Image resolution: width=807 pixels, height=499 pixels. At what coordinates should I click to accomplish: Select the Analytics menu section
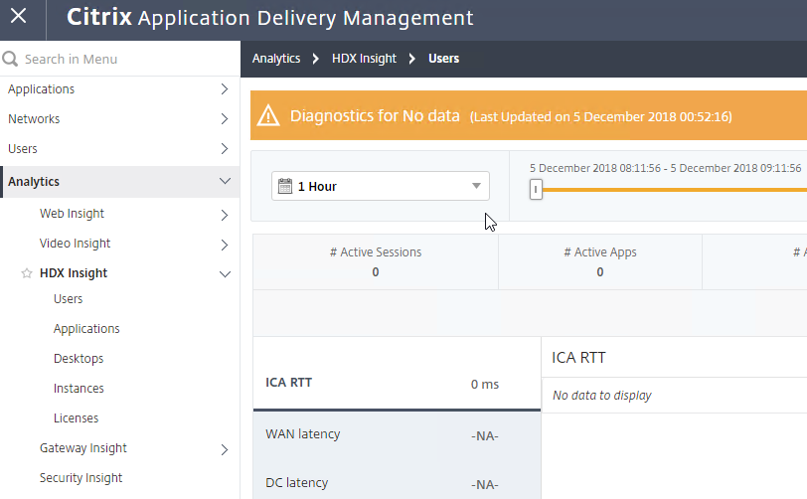point(120,182)
